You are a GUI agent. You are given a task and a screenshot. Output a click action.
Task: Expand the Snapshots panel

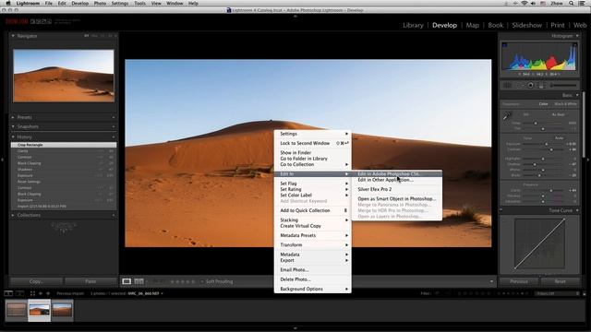point(13,127)
